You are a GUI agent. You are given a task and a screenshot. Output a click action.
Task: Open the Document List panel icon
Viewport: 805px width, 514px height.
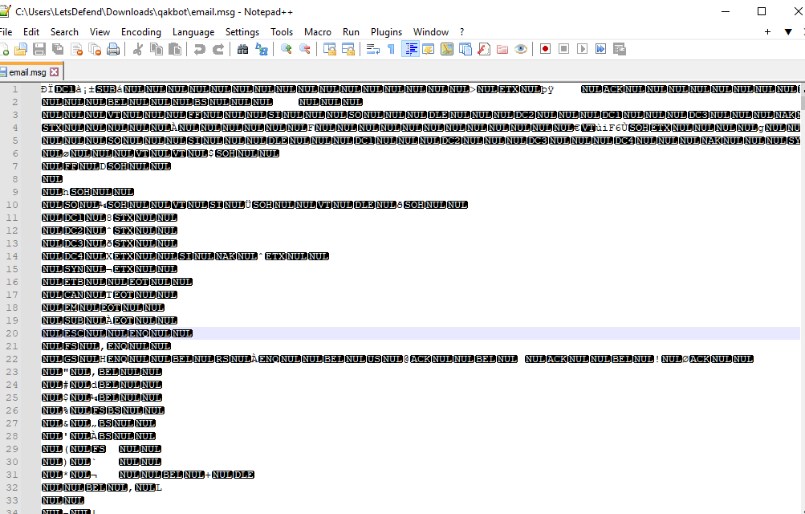point(466,49)
